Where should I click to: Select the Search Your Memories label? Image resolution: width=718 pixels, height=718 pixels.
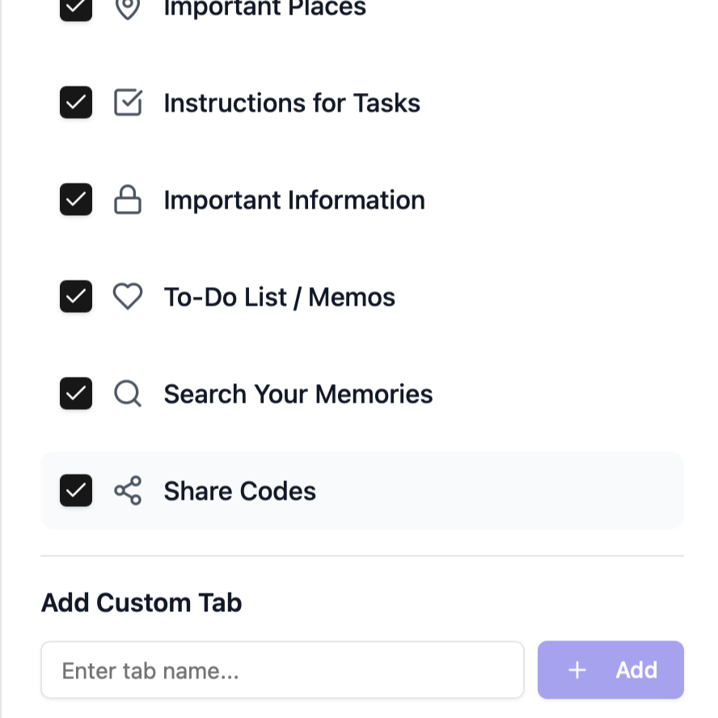point(298,394)
